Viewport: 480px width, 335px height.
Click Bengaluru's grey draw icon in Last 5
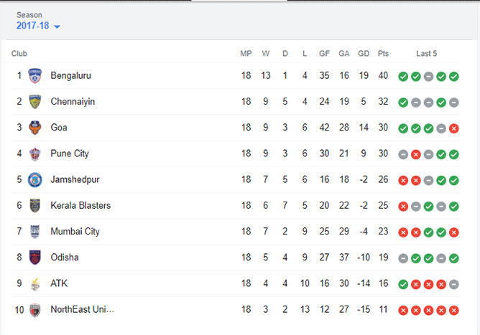pos(428,76)
